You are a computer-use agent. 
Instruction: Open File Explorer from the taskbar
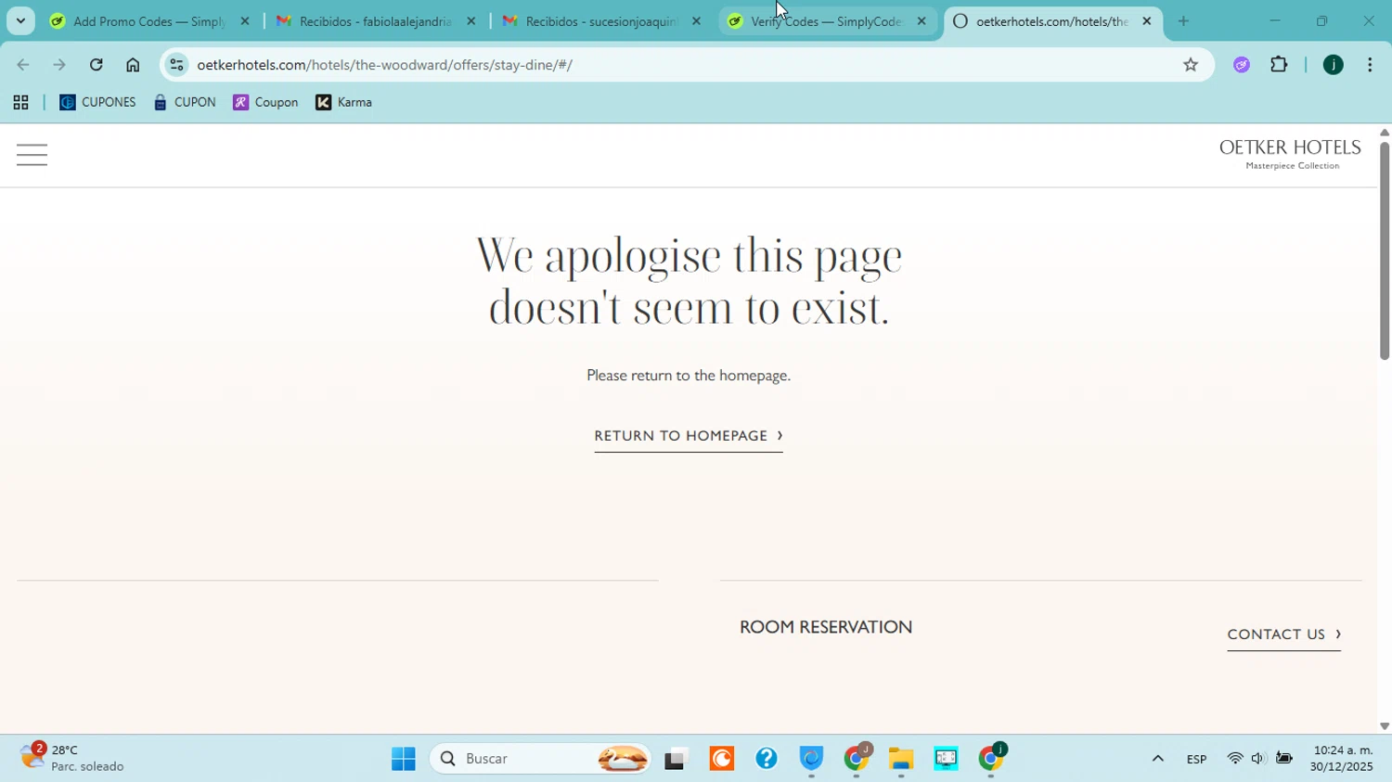point(900,759)
